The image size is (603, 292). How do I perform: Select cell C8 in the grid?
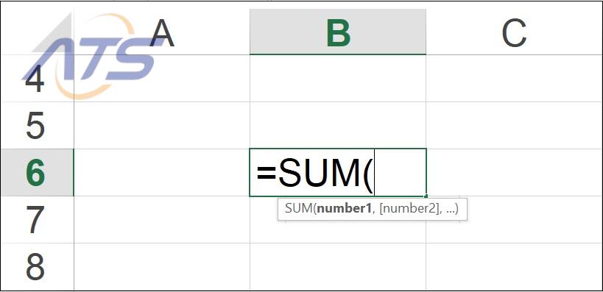[514, 267]
